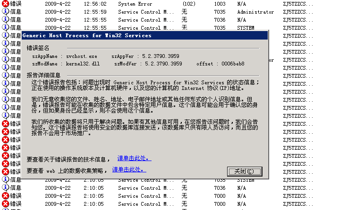
Task: Click the info icon of the 12:55:59 row
Action: tap(5, 12)
